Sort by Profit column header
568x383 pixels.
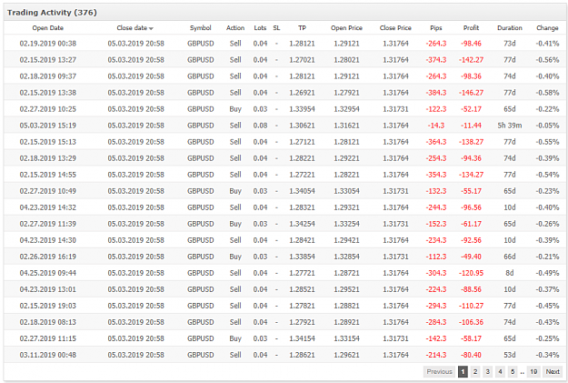[x=471, y=28]
